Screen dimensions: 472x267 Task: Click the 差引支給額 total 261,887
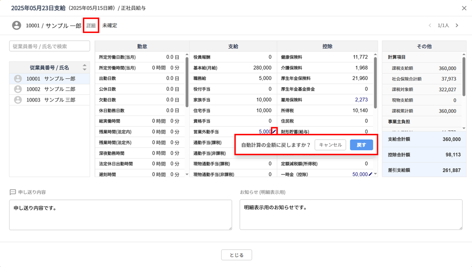452,171
